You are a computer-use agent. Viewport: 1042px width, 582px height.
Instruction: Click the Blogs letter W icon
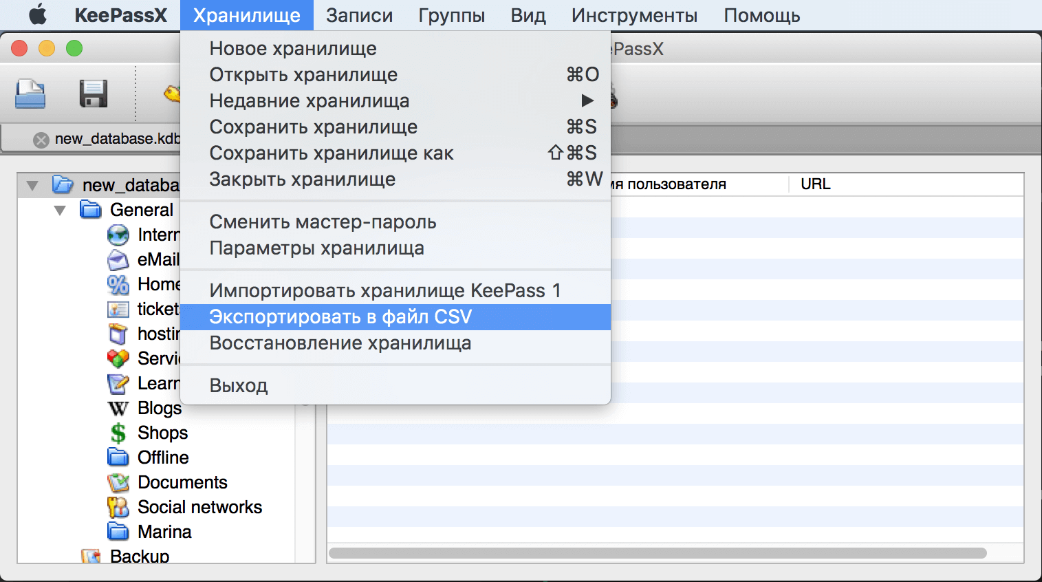(118, 408)
